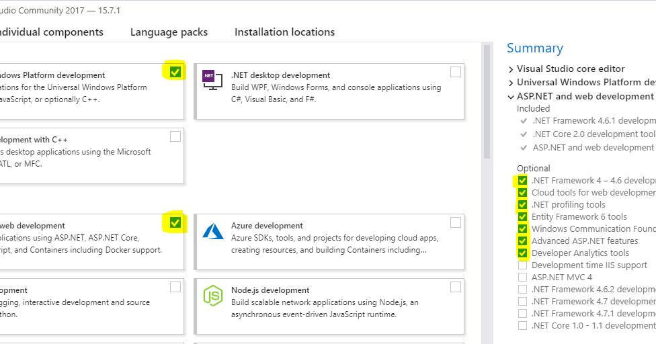Check Node.js development workload box
The width and height of the screenshot is (656, 344).
click(x=456, y=287)
